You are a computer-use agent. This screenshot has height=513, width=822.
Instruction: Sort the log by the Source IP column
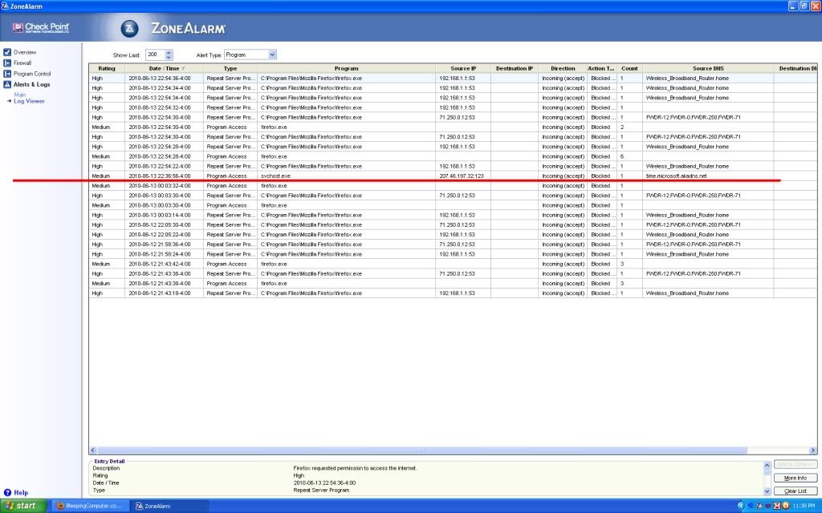[463, 68]
